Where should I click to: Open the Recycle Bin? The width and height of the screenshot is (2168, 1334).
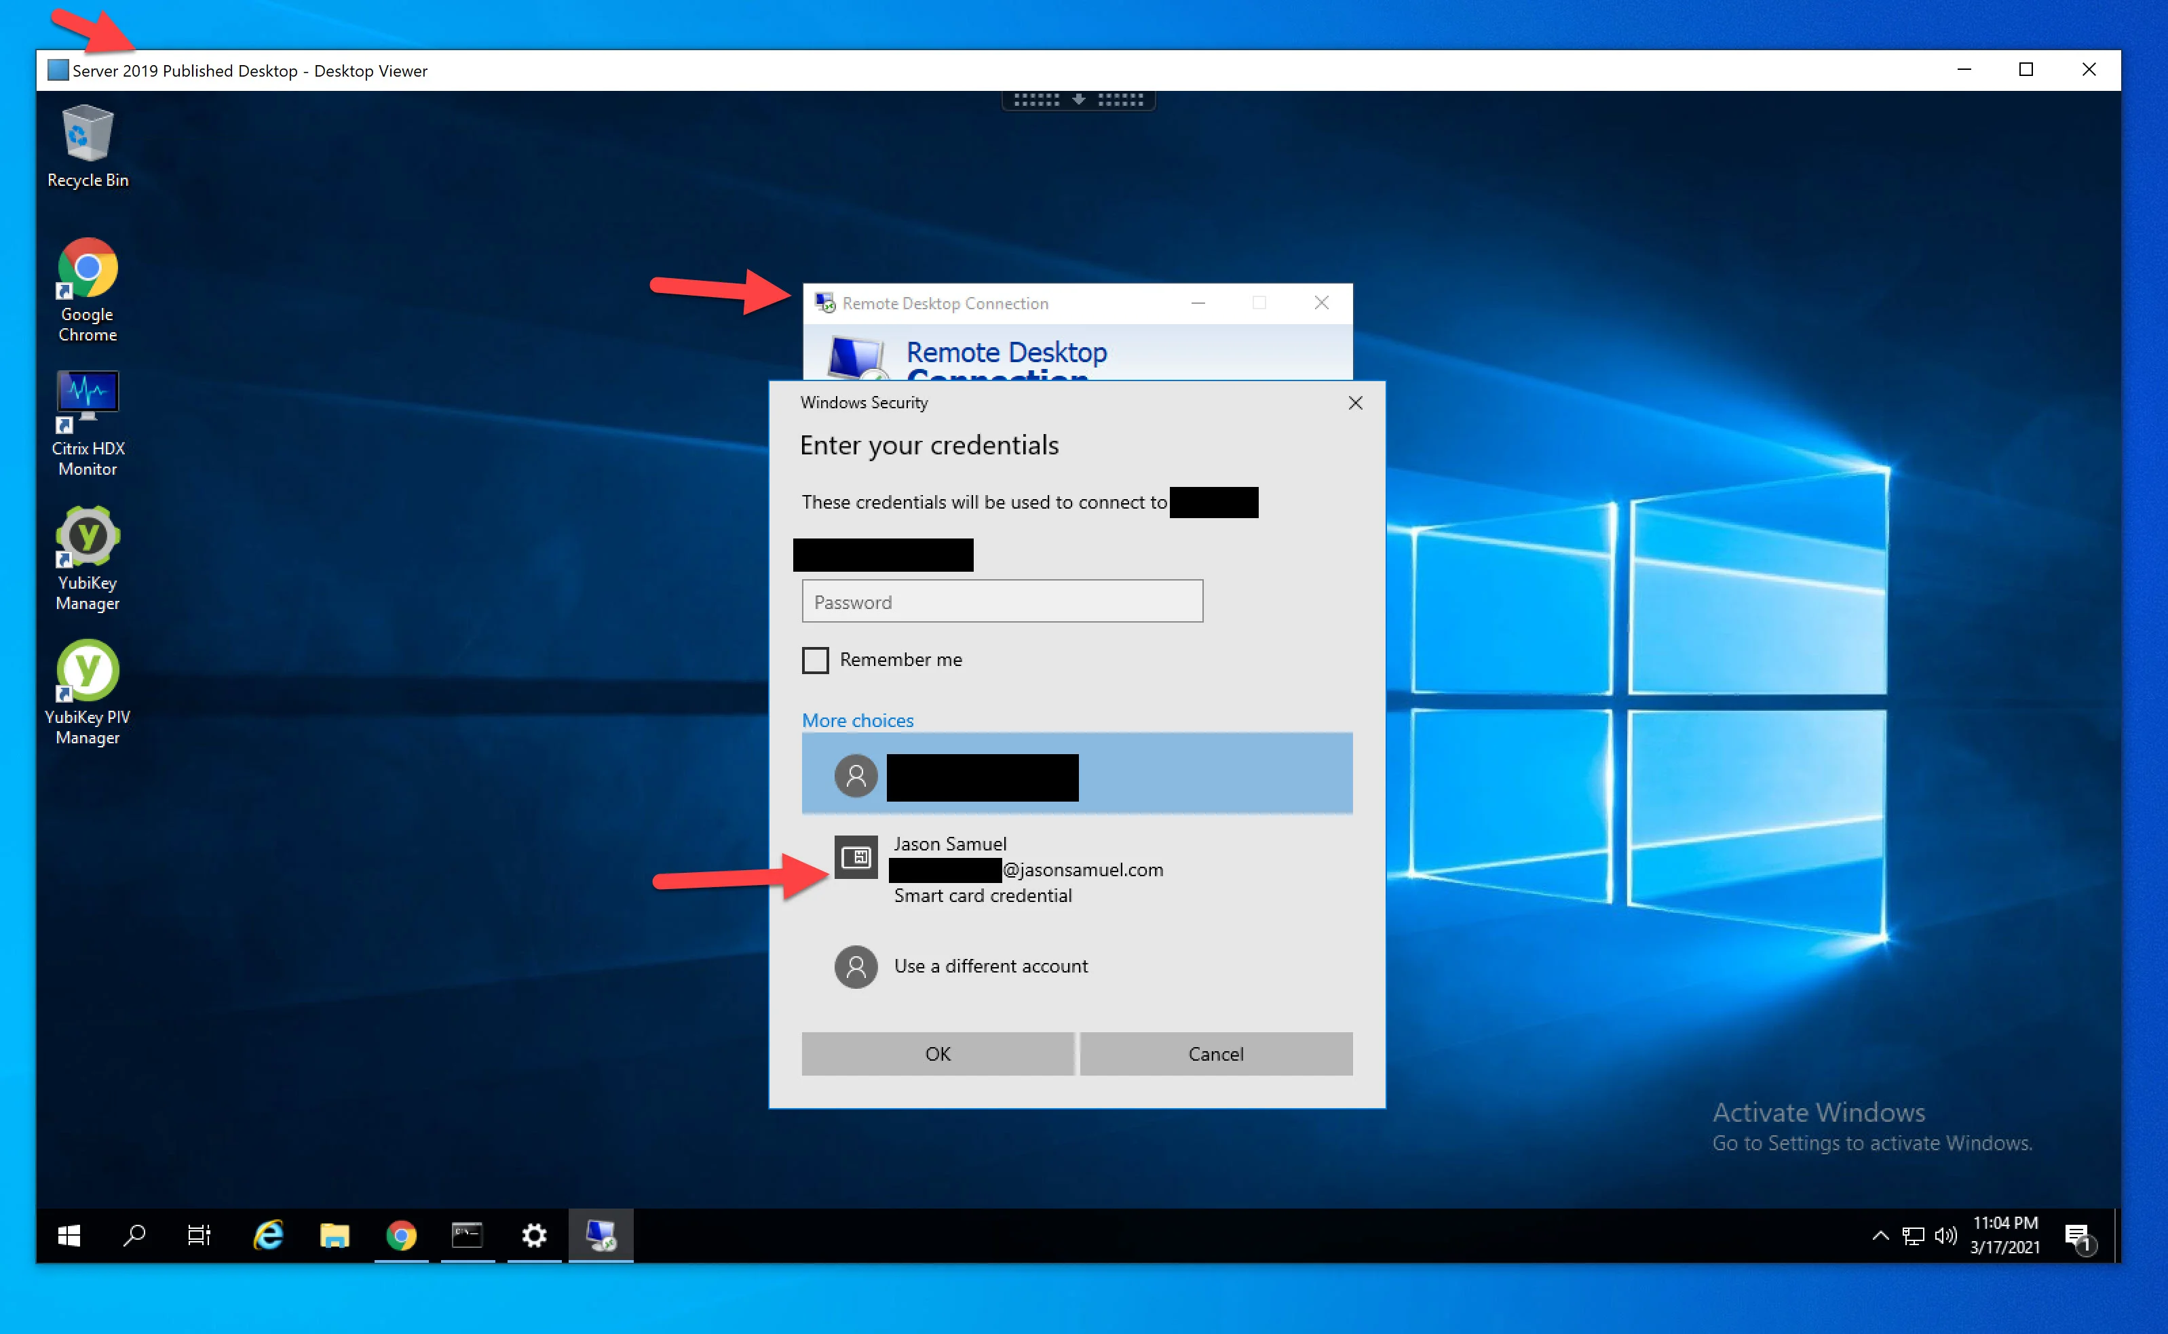(88, 147)
